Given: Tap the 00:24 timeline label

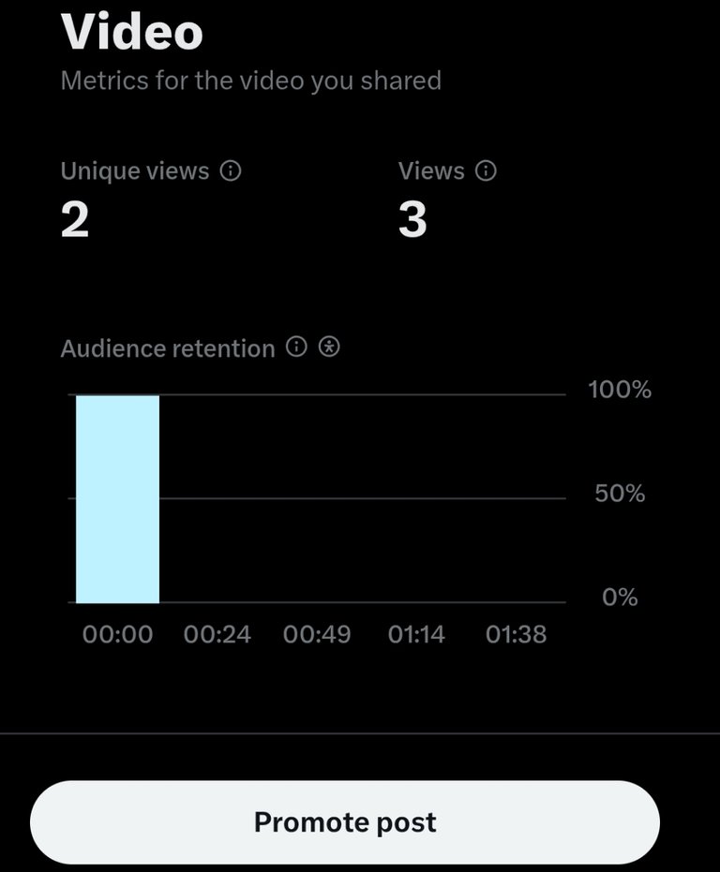Looking at the screenshot, I should pos(217,634).
